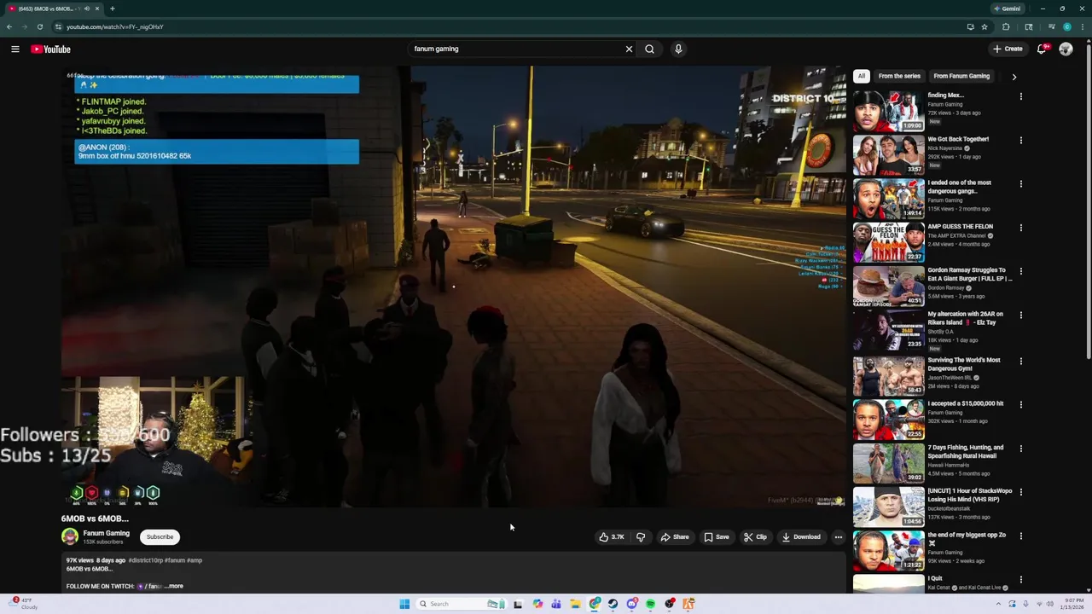Open options for 'AMP GUESS THE FELON' video
Viewport: 1092px width, 614px height.
click(x=1020, y=228)
